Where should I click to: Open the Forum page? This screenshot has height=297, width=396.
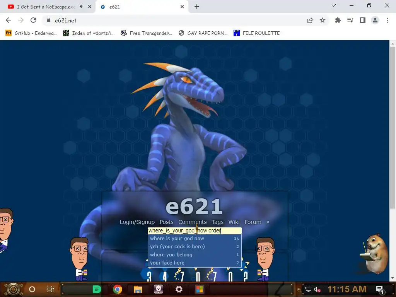[x=253, y=222]
